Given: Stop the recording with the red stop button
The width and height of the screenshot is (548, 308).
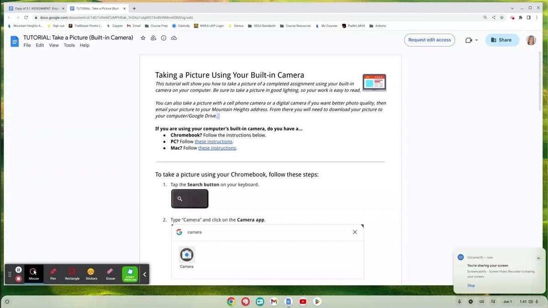Looking at the screenshot, I should pos(18,278).
